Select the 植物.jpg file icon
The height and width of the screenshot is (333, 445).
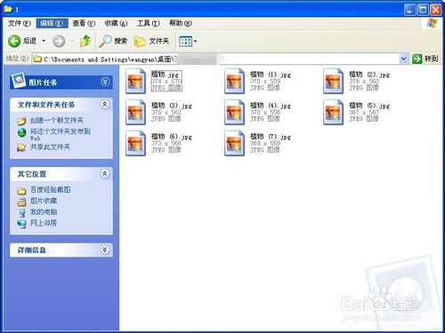135,81
